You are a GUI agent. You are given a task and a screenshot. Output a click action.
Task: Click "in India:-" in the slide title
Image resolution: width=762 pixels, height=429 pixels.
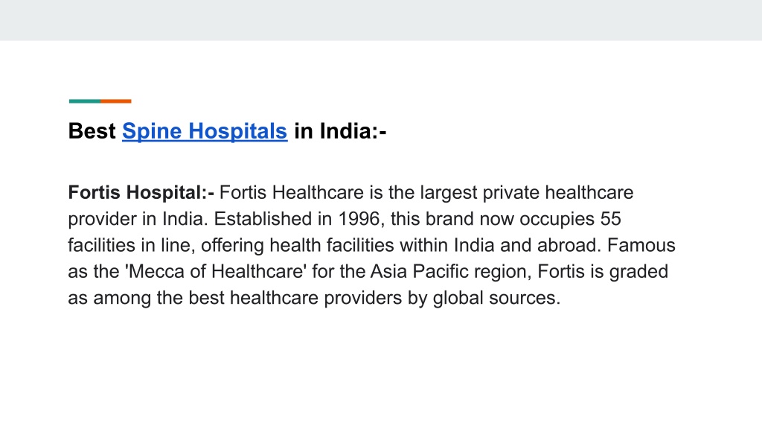click(x=340, y=131)
